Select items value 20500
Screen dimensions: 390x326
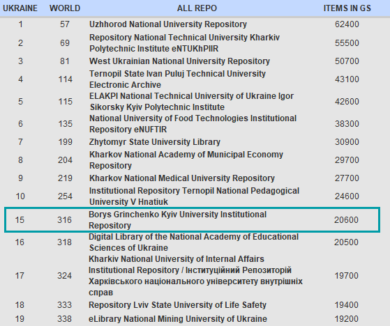(346, 242)
